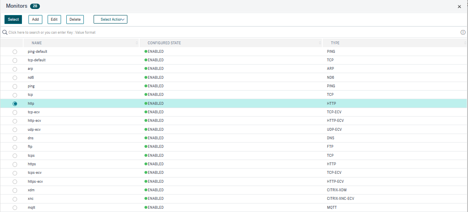Click CONFIGURED STATE column sort icon
468x212 pixels.
click(x=320, y=43)
